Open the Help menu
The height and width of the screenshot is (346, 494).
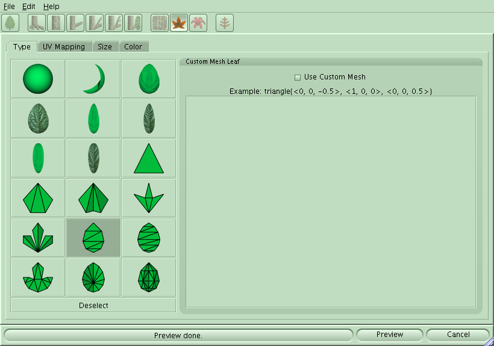point(51,6)
